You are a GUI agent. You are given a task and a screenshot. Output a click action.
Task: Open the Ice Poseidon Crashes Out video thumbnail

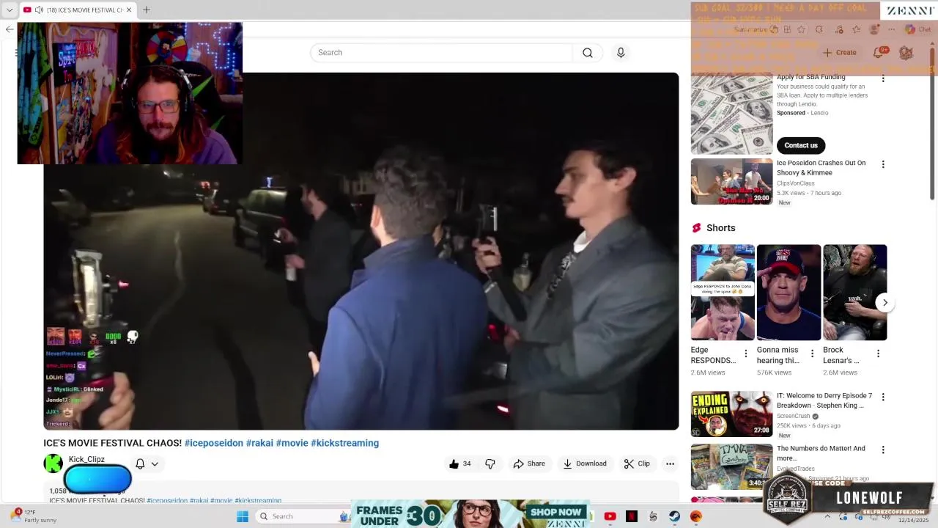pos(731,181)
